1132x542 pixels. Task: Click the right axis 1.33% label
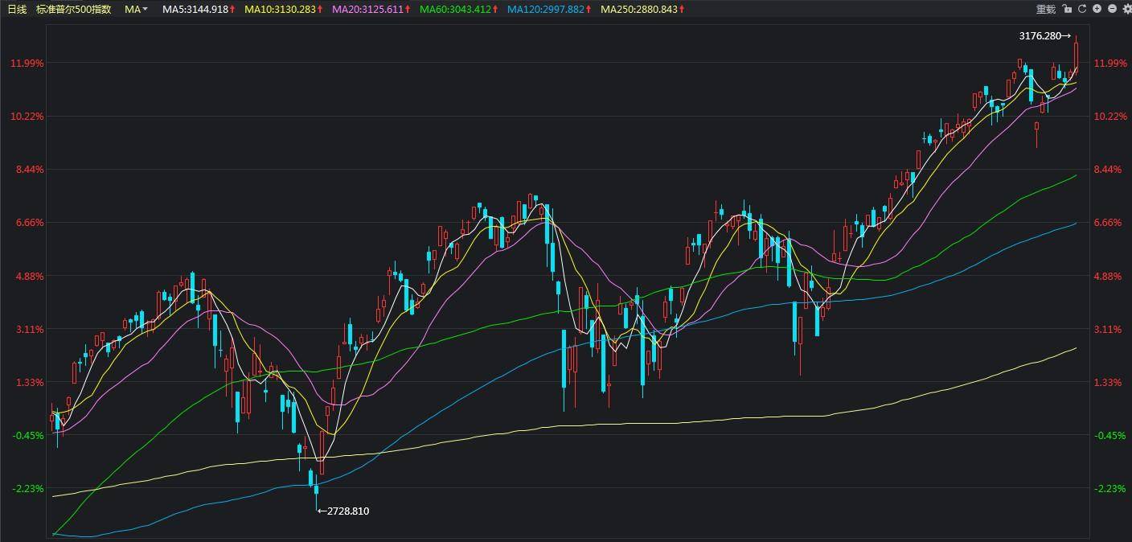1108,382
